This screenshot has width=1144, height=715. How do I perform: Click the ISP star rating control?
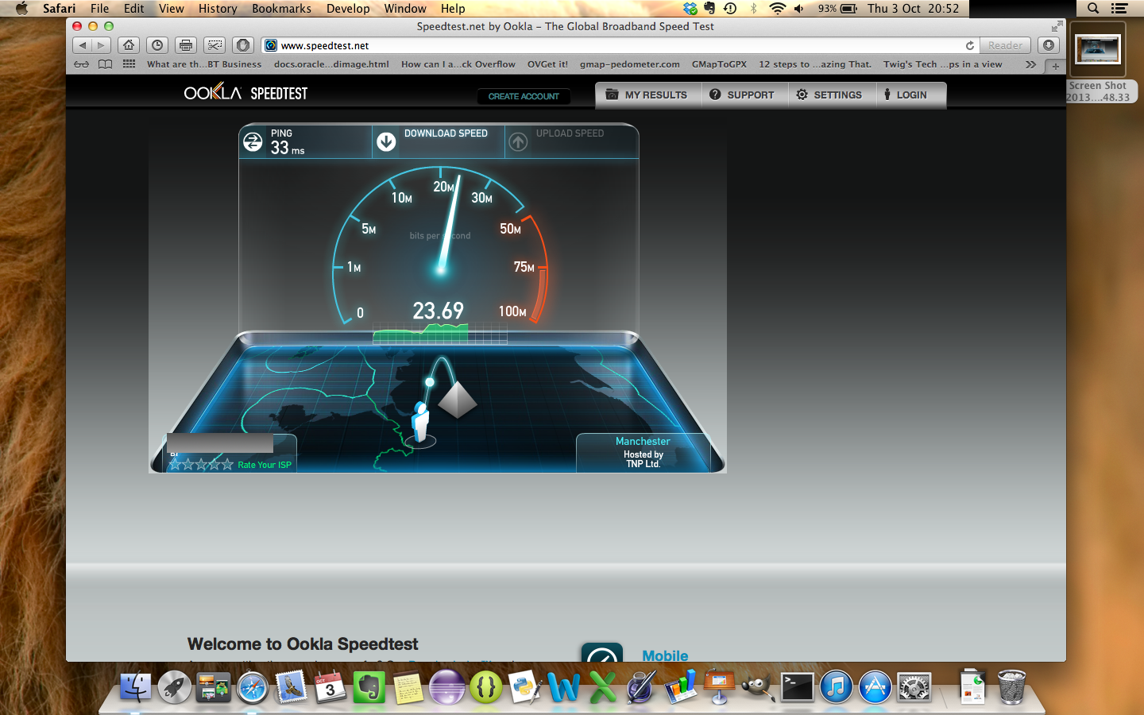point(201,465)
